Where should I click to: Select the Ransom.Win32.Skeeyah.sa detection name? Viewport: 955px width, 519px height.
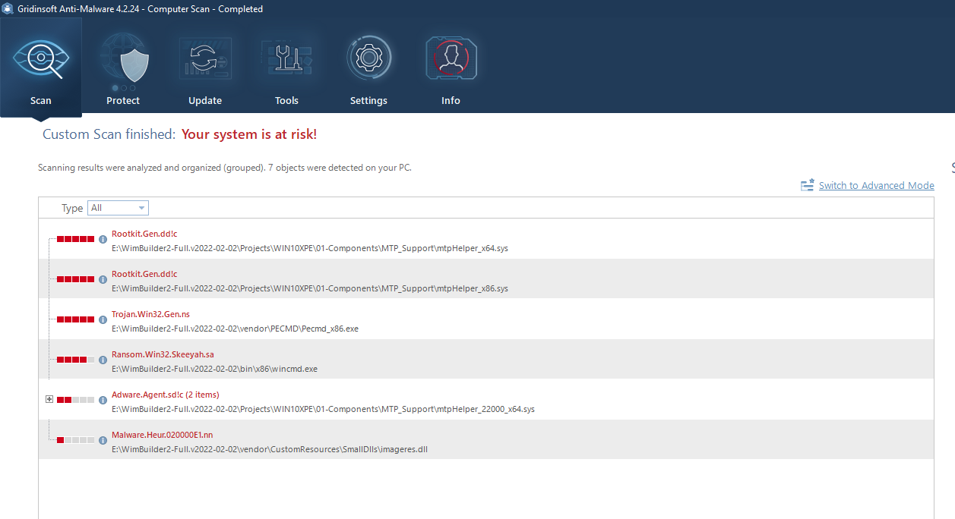click(163, 354)
